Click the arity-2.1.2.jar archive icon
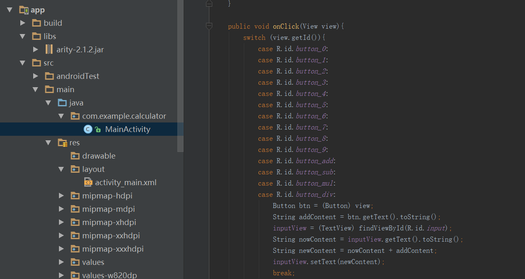Screen dimensions: 525x279 tap(49, 50)
